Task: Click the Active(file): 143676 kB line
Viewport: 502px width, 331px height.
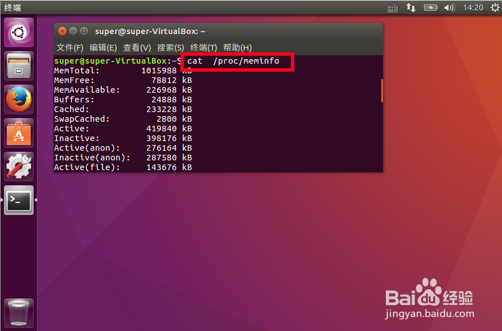Action: coord(123,167)
